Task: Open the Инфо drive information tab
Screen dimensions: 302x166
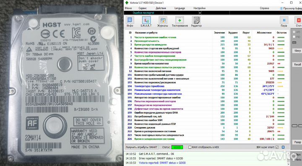Action: (130, 21)
